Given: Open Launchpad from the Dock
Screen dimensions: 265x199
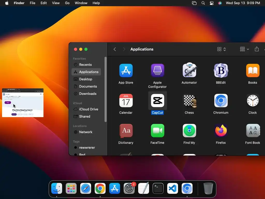Looking at the screenshot, I should [x=71, y=188].
